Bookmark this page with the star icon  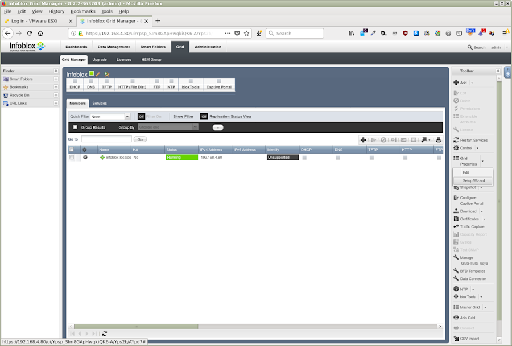(x=246, y=34)
